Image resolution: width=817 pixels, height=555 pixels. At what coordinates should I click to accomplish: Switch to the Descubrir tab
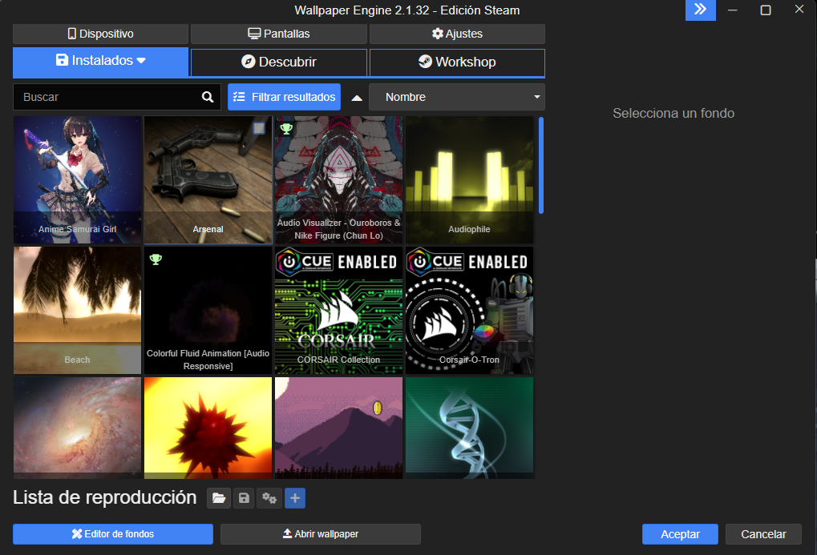tap(279, 62)
